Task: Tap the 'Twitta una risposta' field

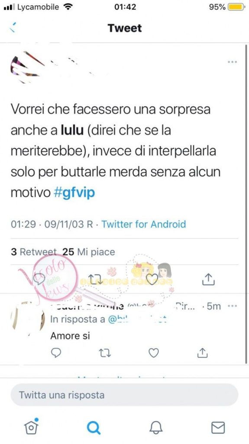Action: click(x=124, y=395)
